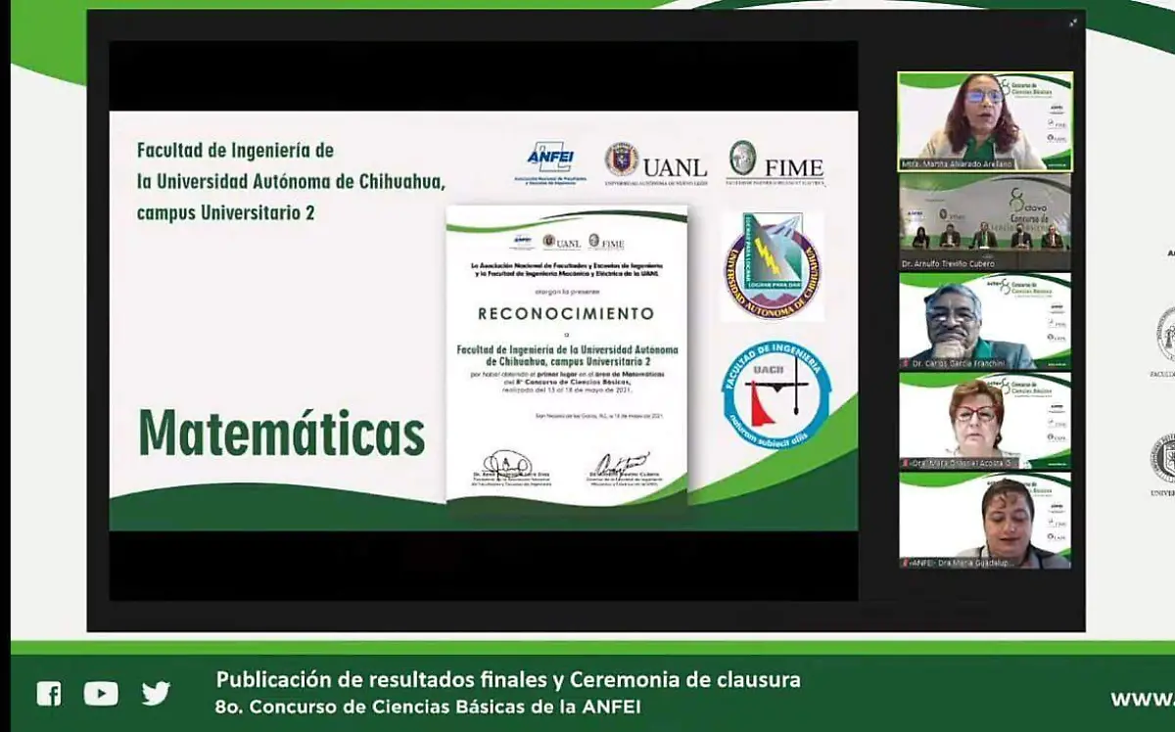1175x732 pixels.
Task: Click the 'Publicación de resultados finales' caption
Action: 507,679
